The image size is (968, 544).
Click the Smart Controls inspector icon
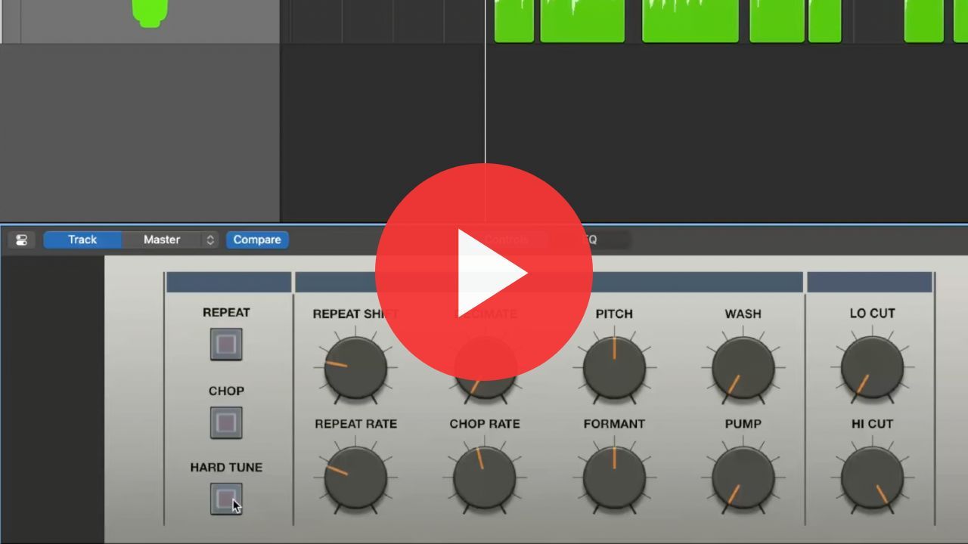click(21, 240)
